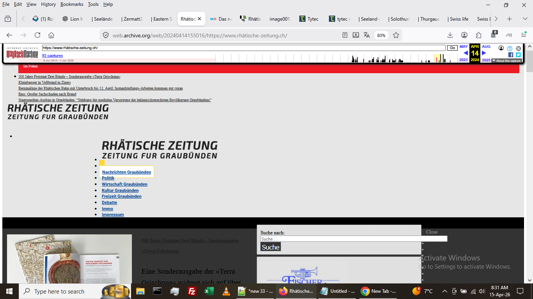Bookmark this page with star icon
The width and height of the screenshot is (533, 299).
[x=396, y=35]
